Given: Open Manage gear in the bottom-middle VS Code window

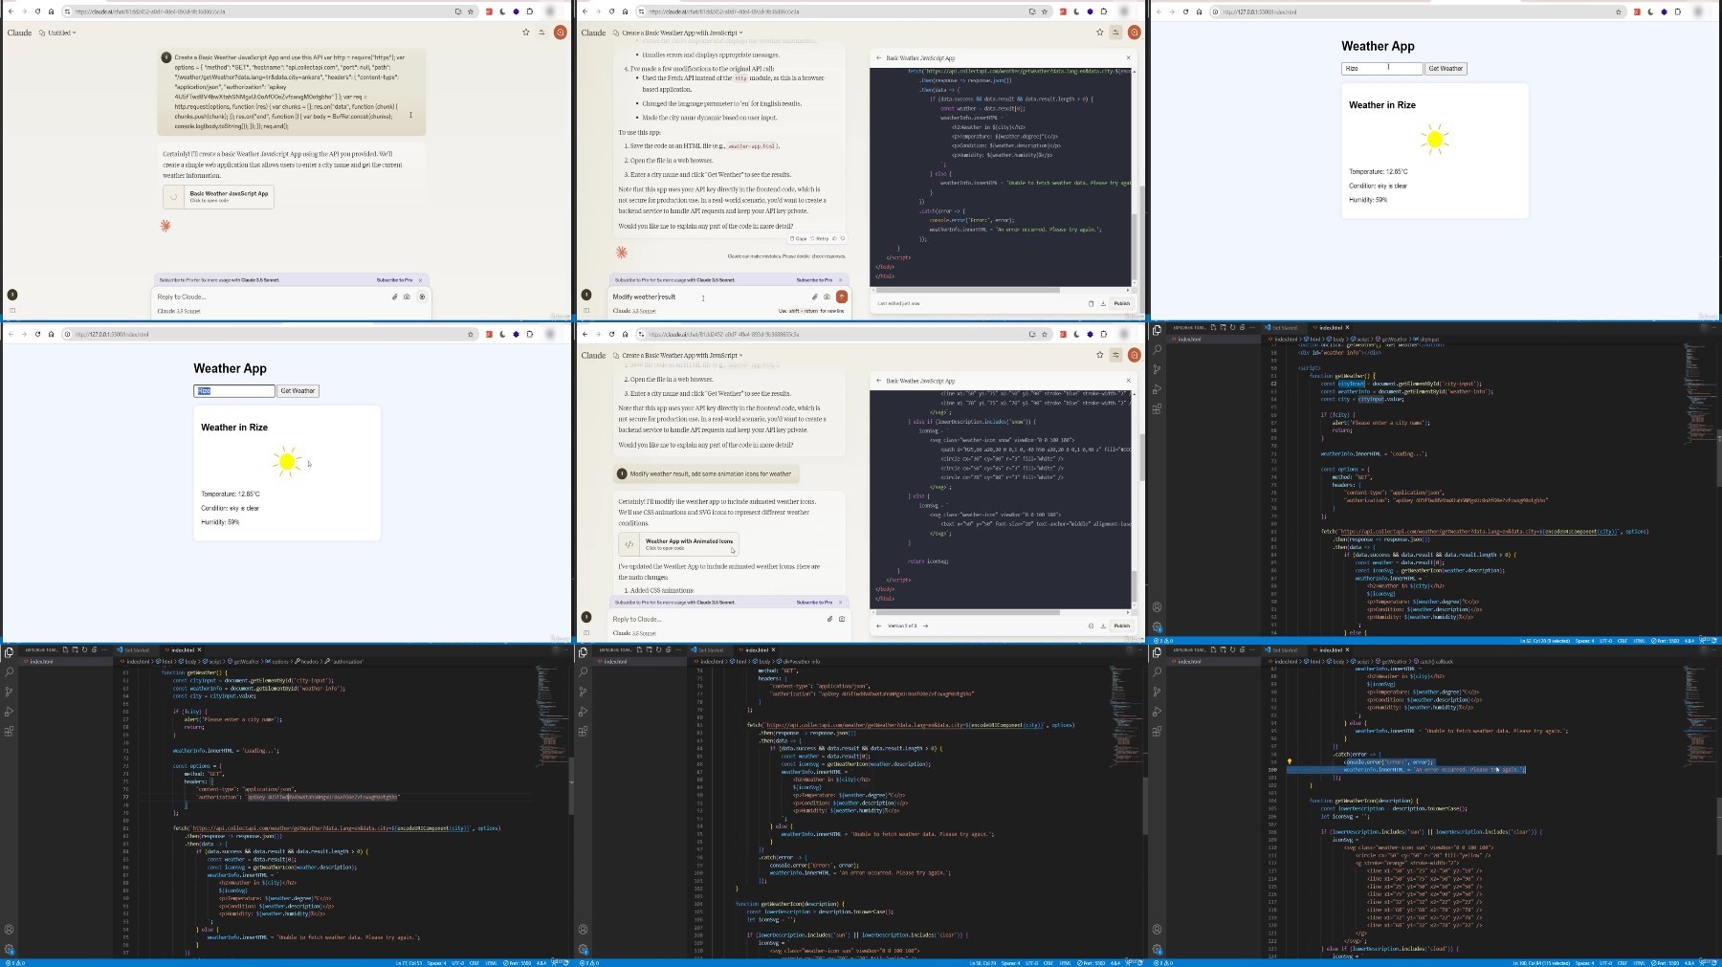Looking at the screenshot, I should pos(583,950).
